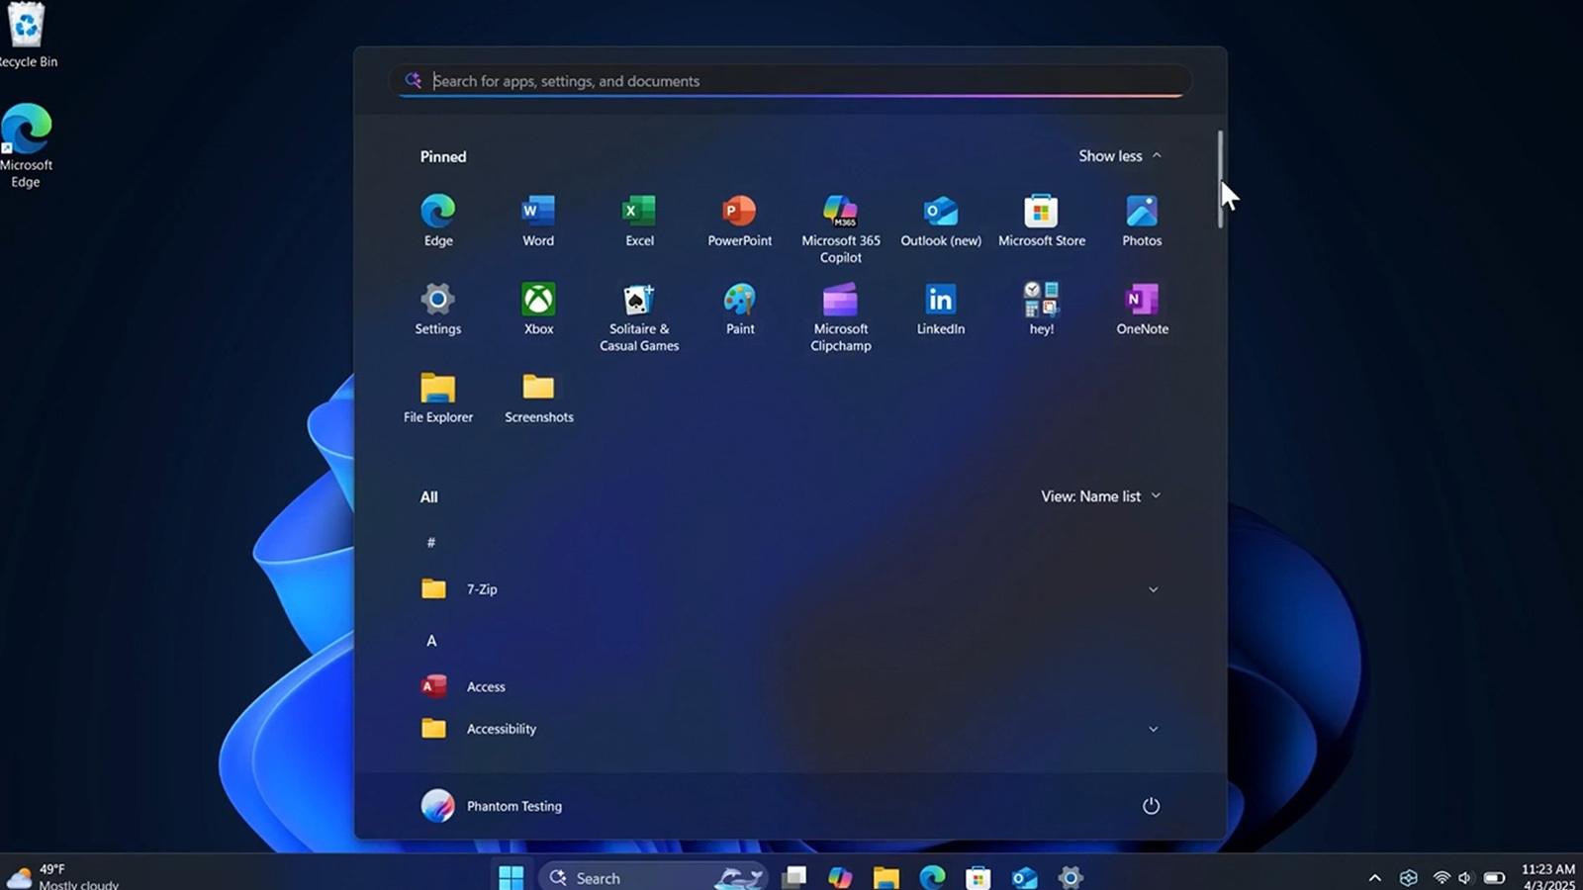Open Excel pinned app
Screen dimensions: 1583x890
[x=639, y=221]
